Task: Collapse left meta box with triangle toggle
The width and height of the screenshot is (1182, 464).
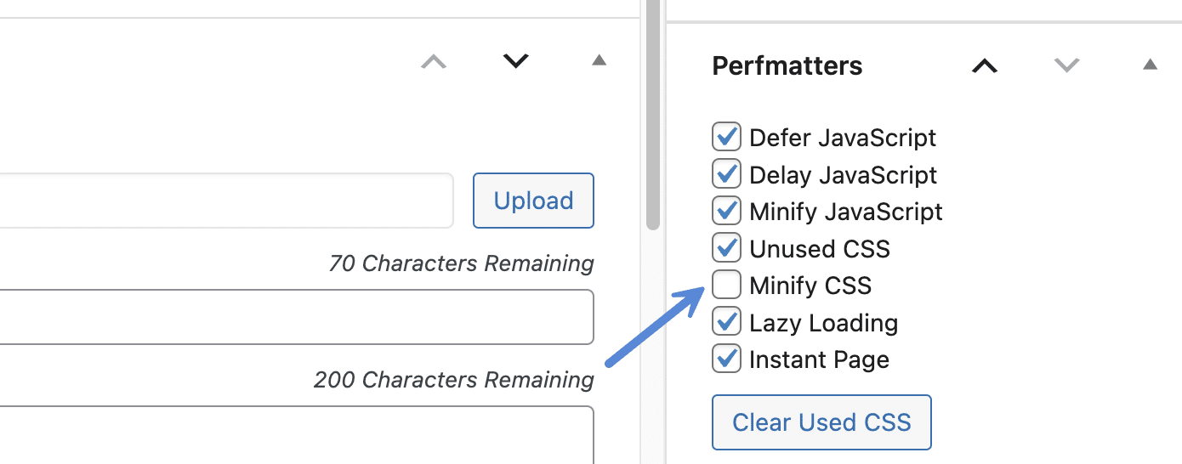Action: (x=599, y=60)
